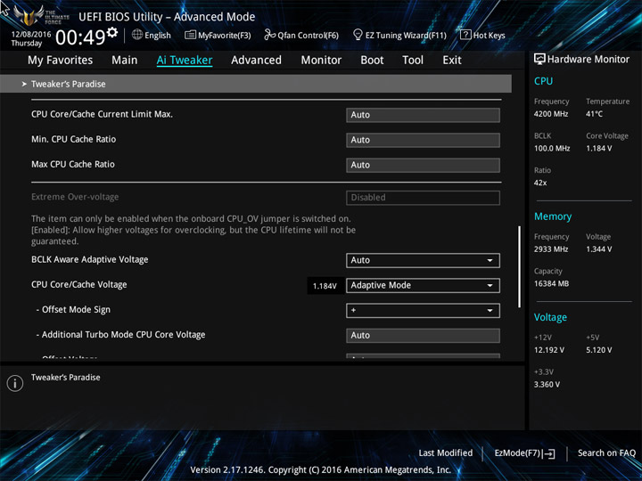Image resolution: width=642 pixels, height=481 pixels.
Task: Click the disabled Extreme Over-voltage field
Action: pos(423,198)
